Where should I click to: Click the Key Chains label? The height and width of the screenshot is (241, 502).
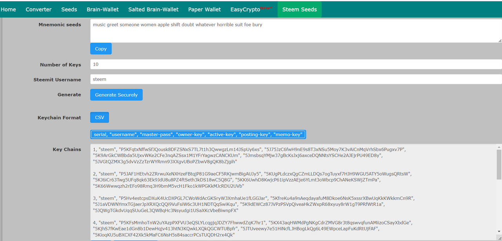click(x=67, y=149)
